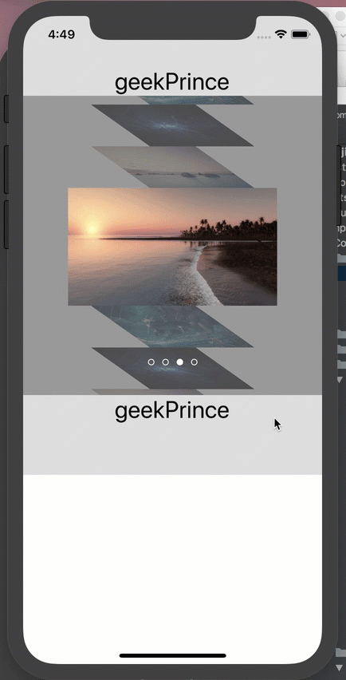Collapse the disclosure triangle at bottom-right corner
This screenshot has height=680, width=346.
[x=340, y=666]
